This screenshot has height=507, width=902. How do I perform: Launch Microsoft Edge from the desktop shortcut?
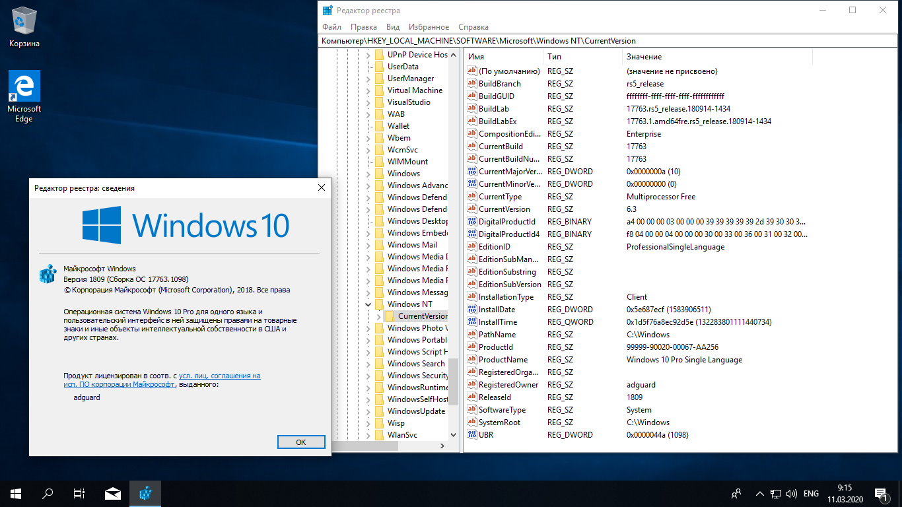(x=24, y=96)
